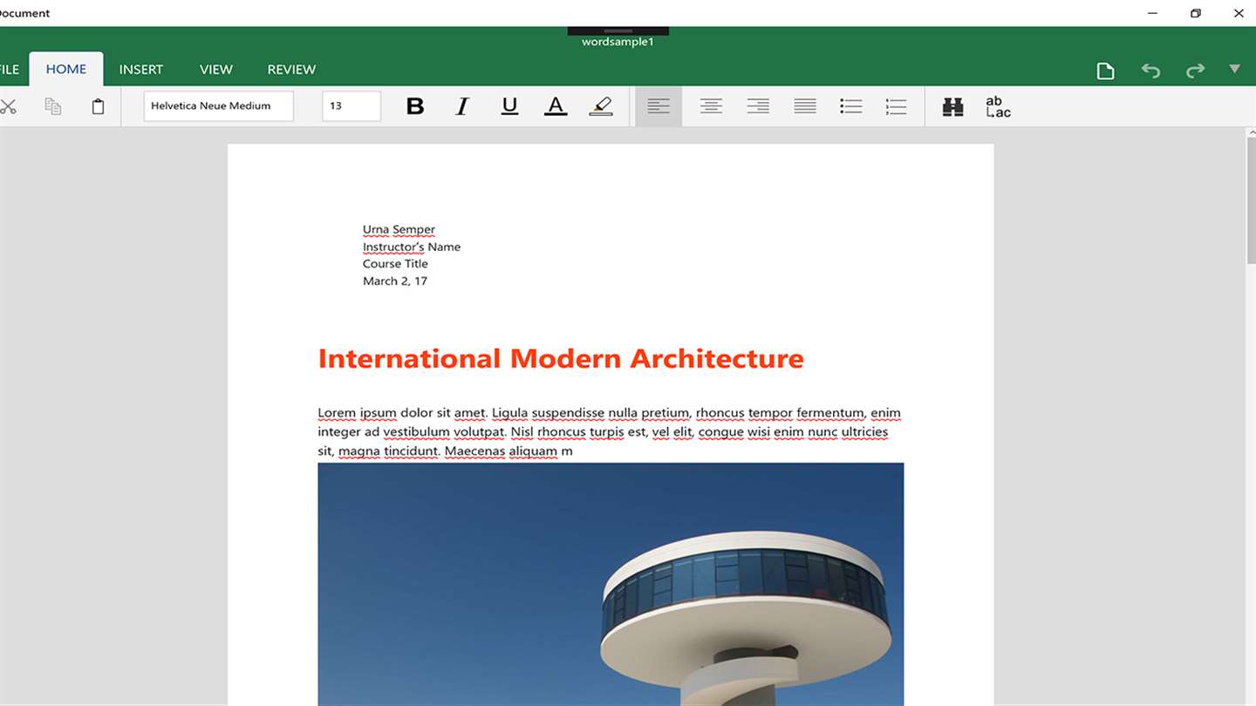Apply numbered list
This screenshot has height=706, width=1256.
click(896, 106)
